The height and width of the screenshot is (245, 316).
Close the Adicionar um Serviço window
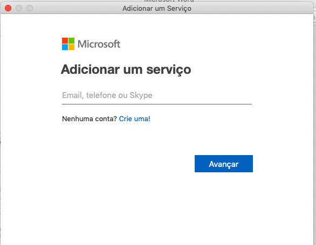(x=8, y=8)
